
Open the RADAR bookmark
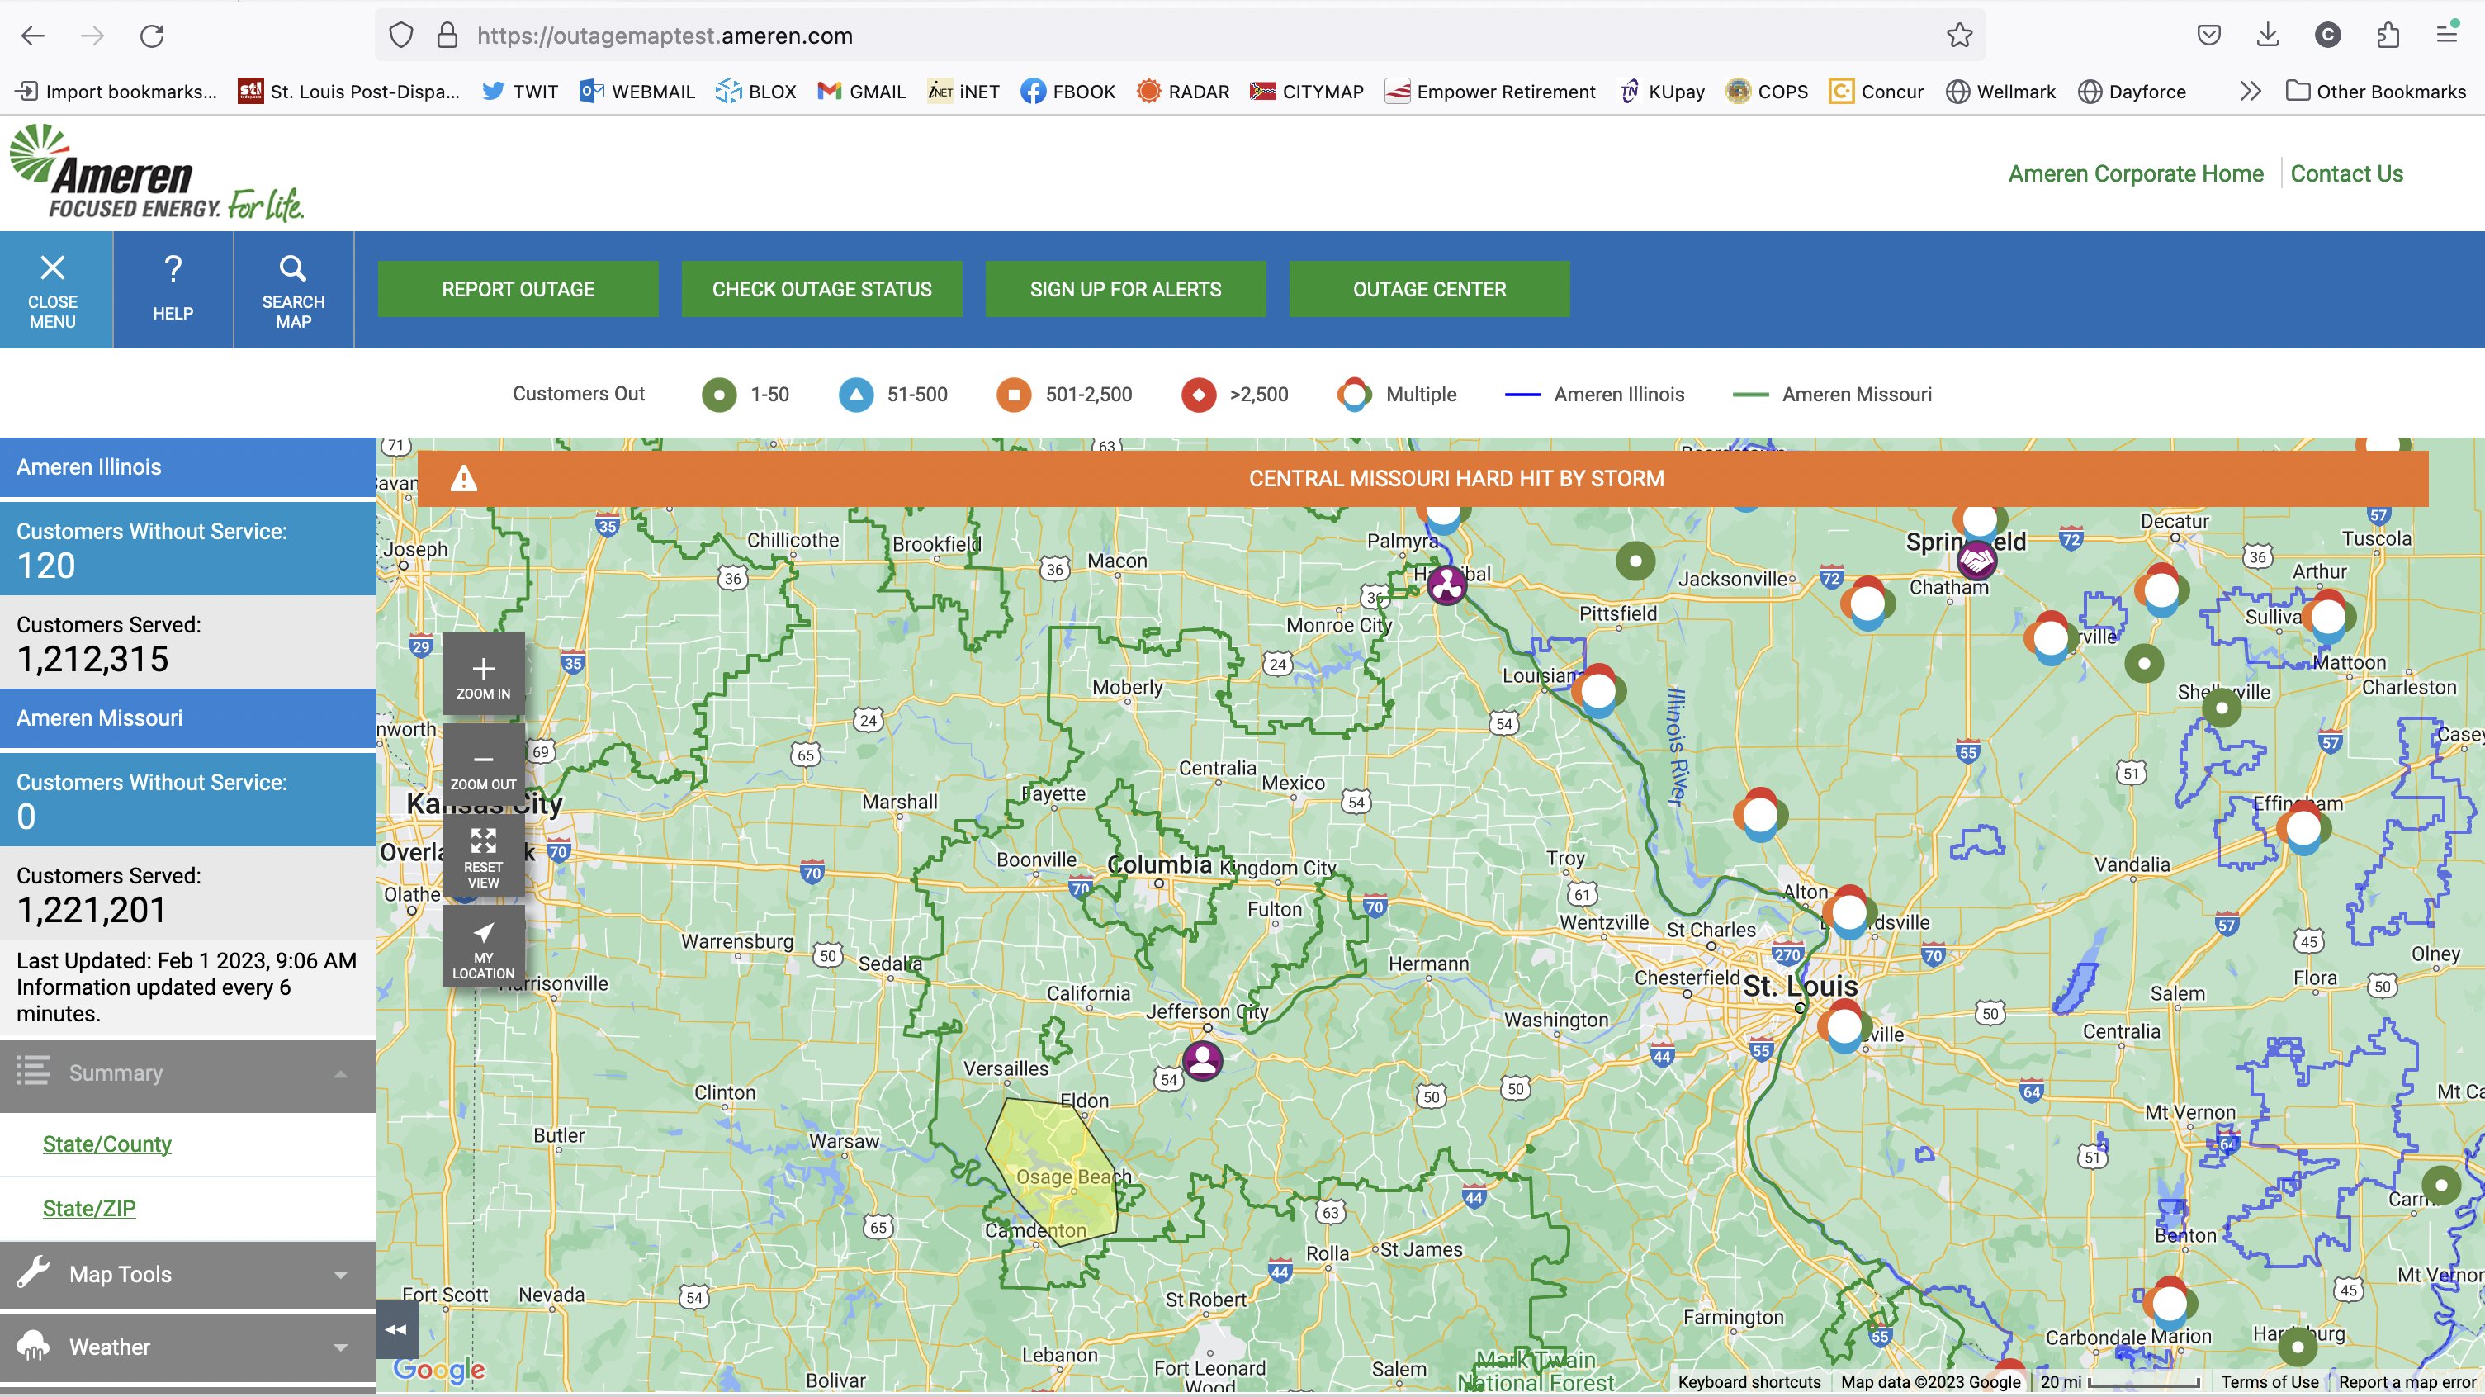pos(1183,92)
